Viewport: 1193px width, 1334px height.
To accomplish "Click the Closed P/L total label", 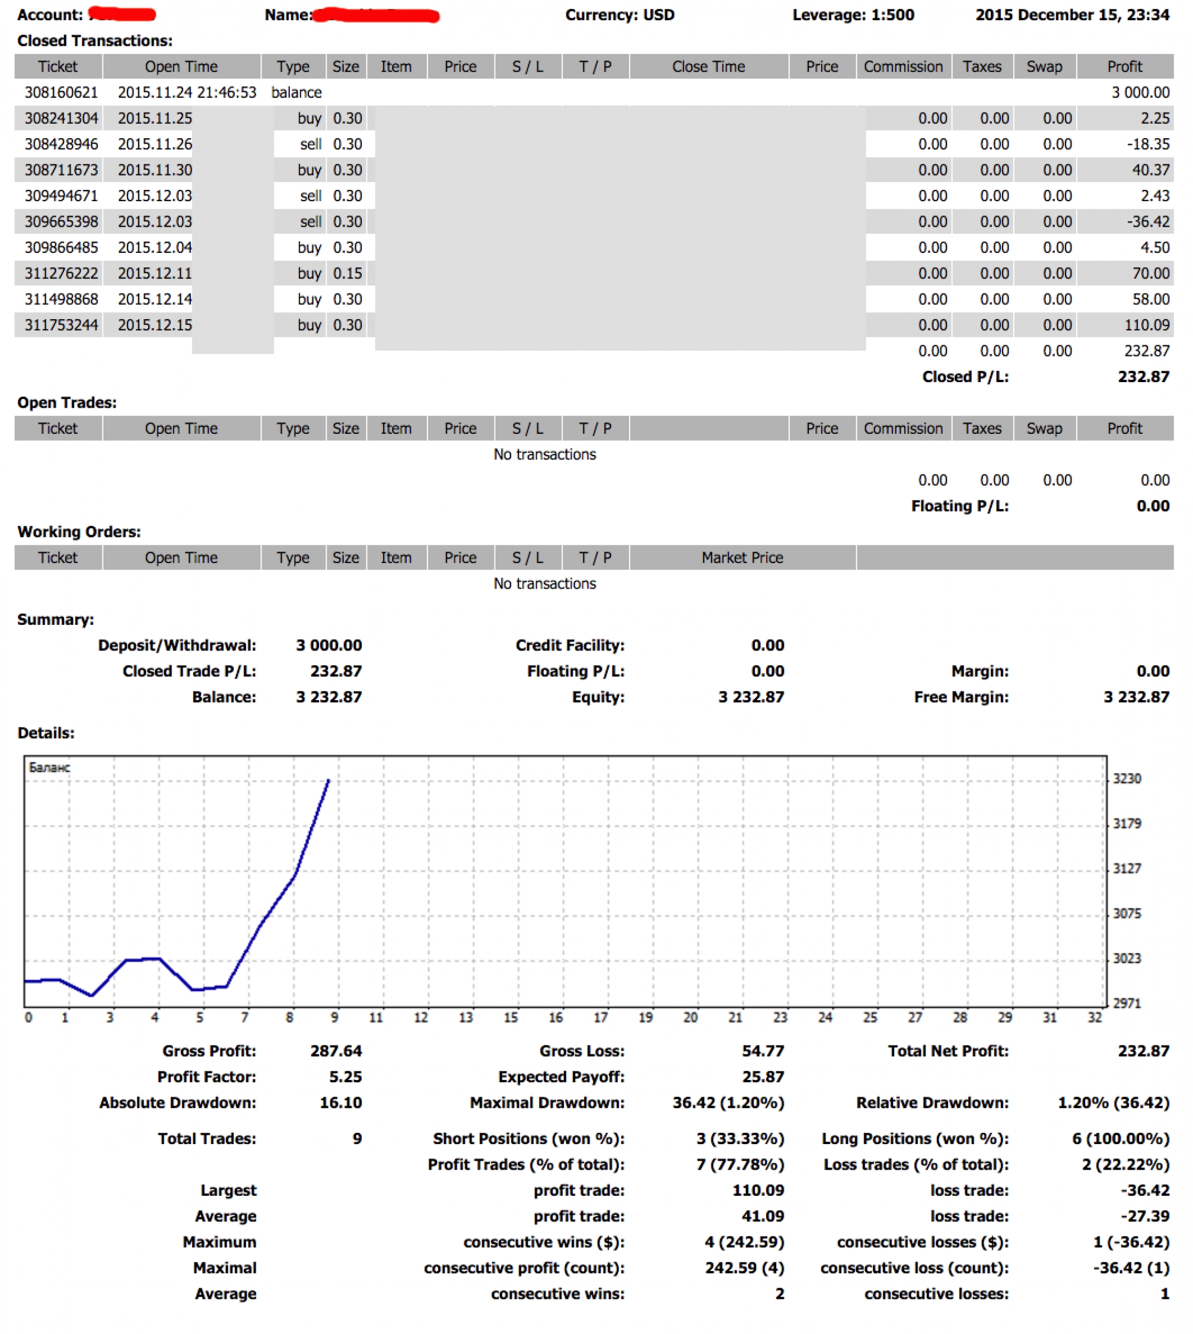I will [x=964, y=377].
